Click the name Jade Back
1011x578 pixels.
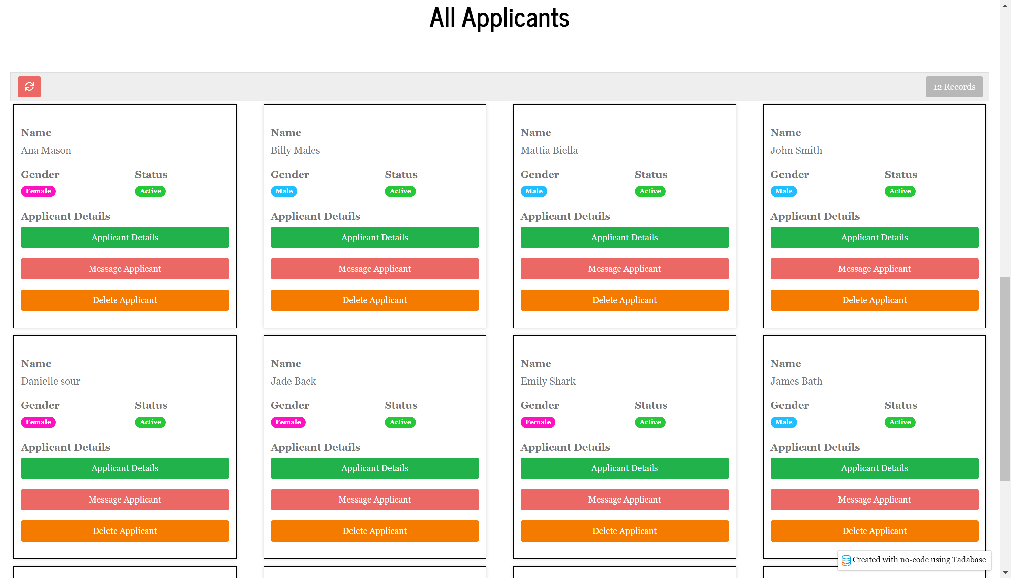click(293, 381)
